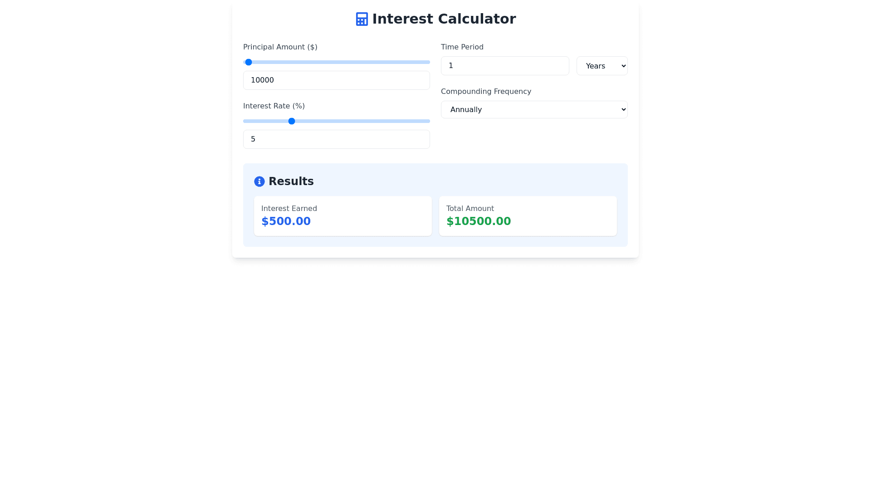Click the Interest Calculator heading
871x490 pixels.
444,19
